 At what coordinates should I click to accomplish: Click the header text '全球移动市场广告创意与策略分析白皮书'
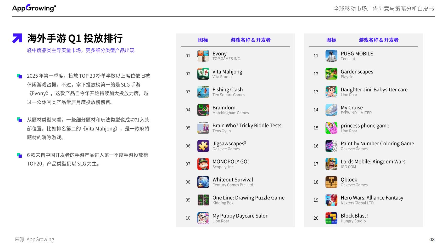tap(384, 9)
